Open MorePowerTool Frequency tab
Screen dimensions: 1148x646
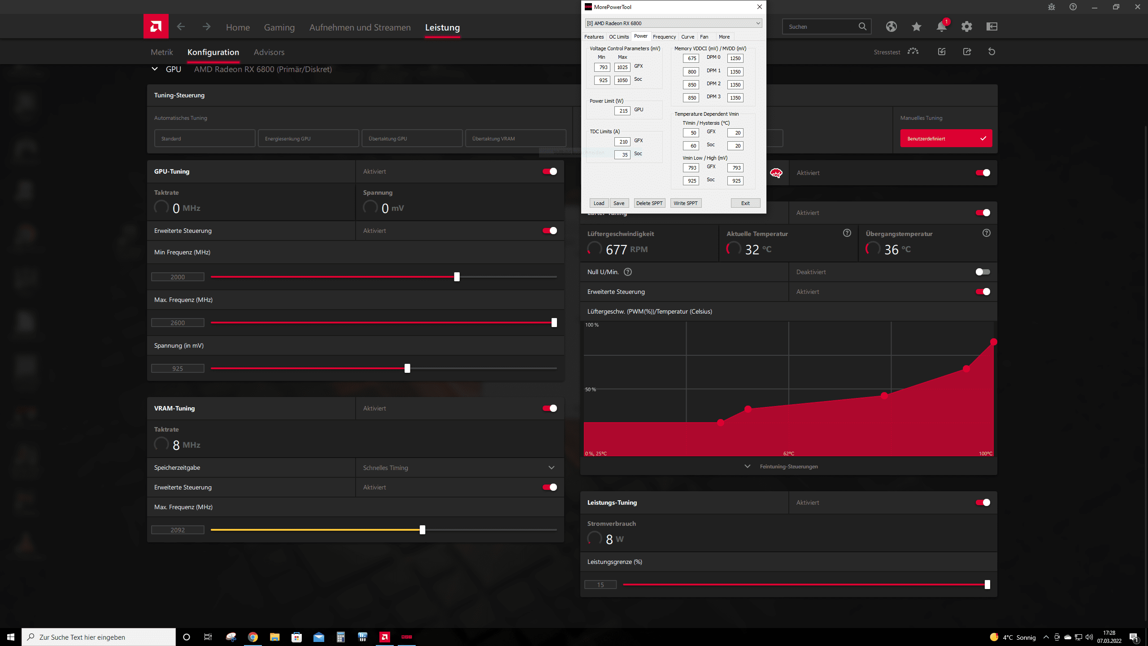[664, 37]
